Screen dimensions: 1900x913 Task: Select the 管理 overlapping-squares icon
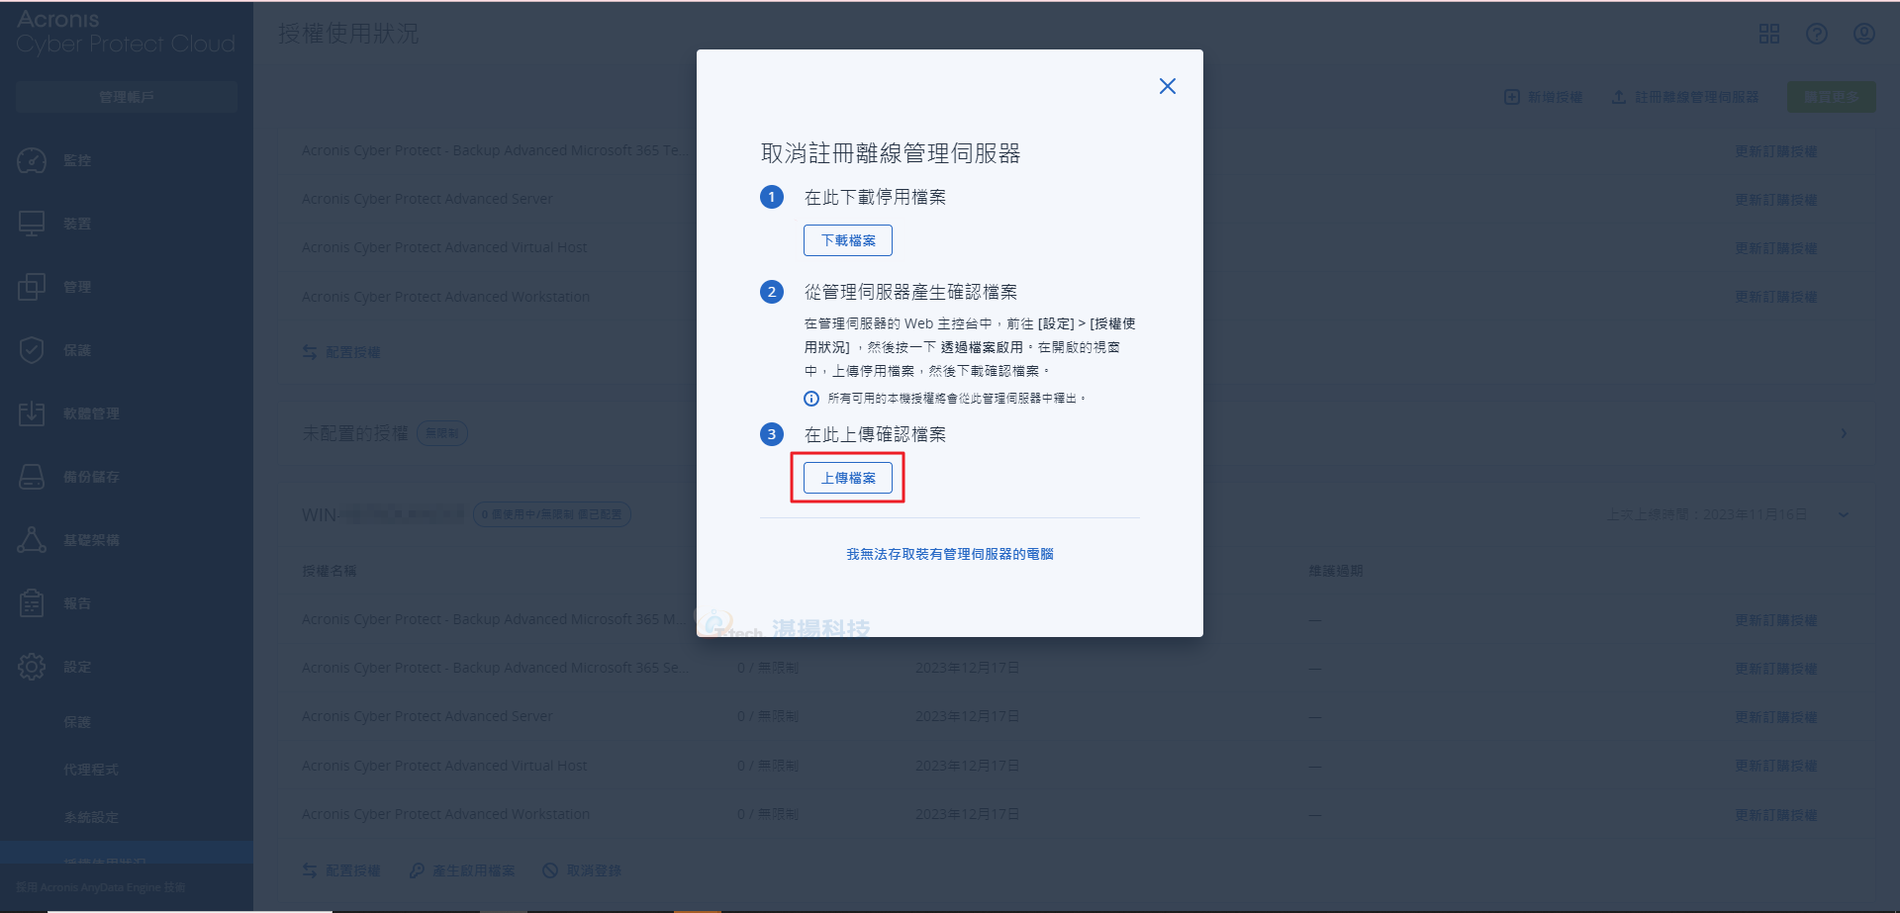coord(32,287)
